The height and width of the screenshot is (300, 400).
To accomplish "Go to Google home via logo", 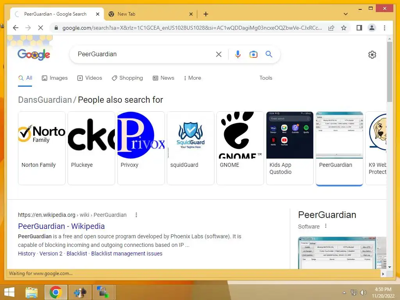I will (x=34, y=54).
